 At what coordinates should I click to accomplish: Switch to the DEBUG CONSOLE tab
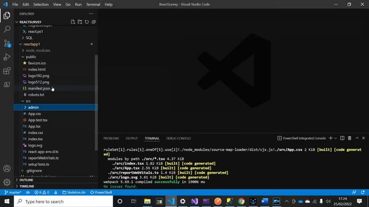coord(178,139)
